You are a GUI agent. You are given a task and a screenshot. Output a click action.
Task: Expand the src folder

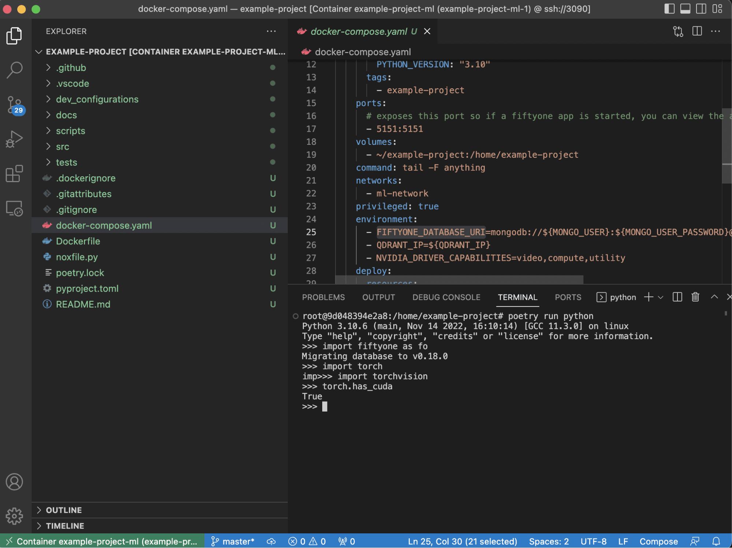tap(63, 147)
